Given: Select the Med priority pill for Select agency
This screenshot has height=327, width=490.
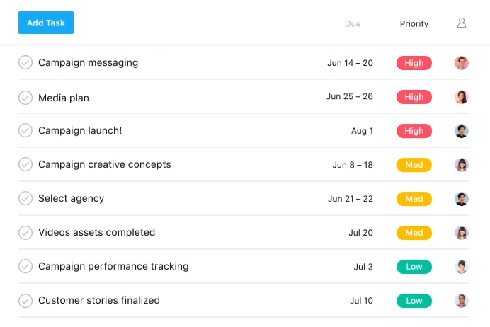Looking at the screenshot, I should tap(414, 199).
